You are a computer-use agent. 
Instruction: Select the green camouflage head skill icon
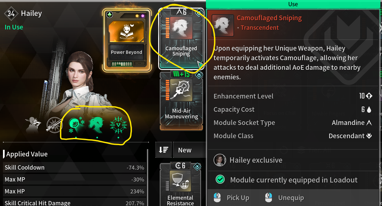[x=97, y=125]
